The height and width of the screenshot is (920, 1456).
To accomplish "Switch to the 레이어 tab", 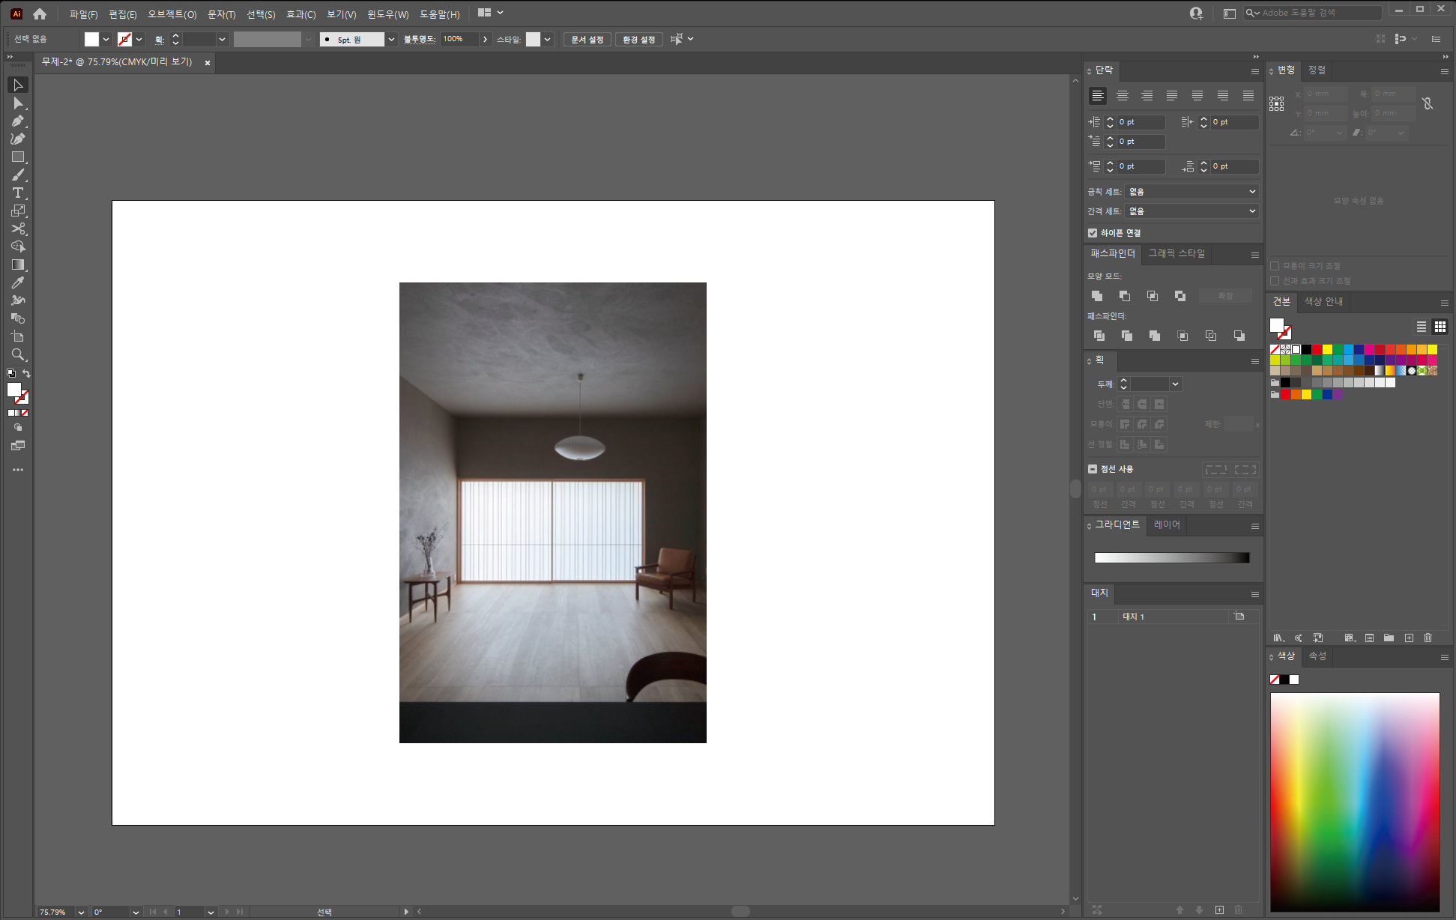I will pos(1167,524).
